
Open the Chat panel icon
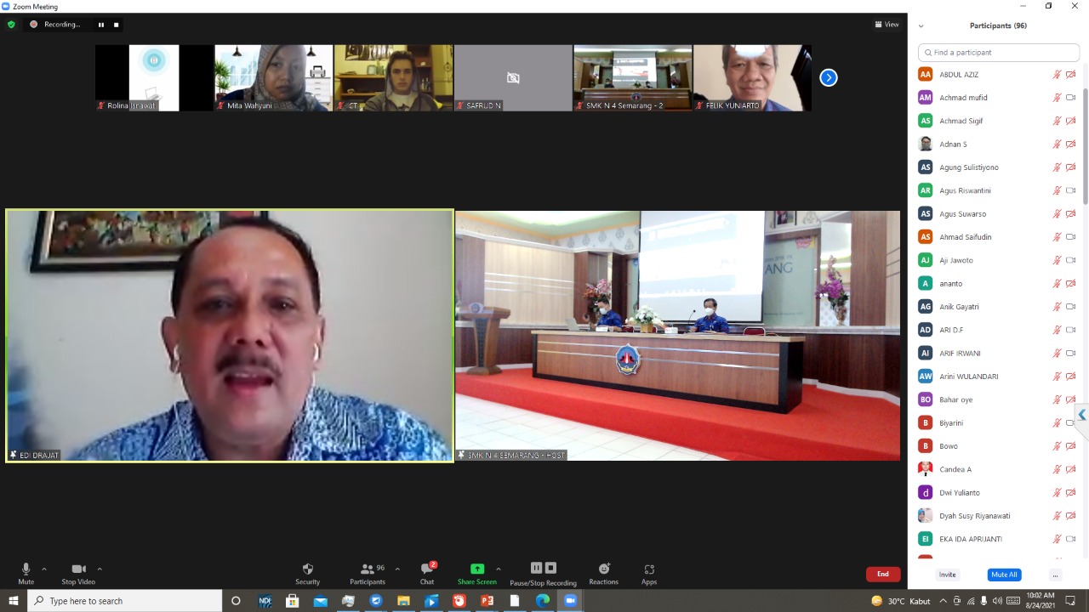point(427,569)
